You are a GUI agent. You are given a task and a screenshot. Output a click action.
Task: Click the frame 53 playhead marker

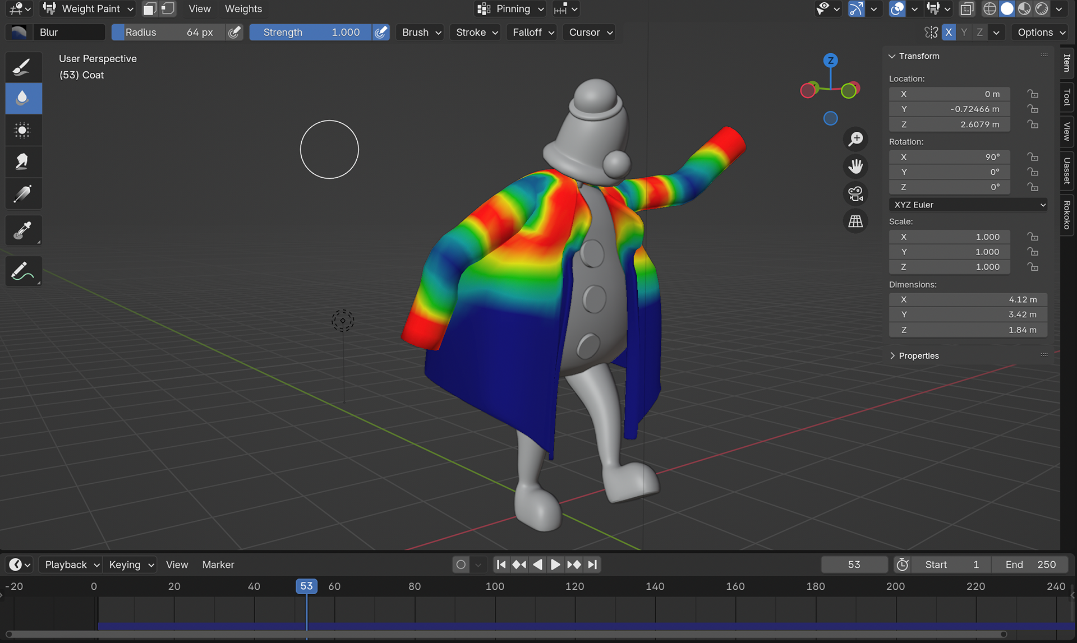click(x=306, y=586)
